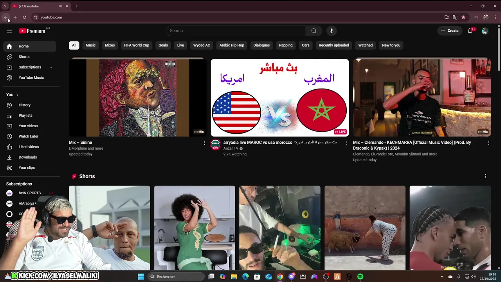The width and height of the screenshot is (501, 282).
Task: Select the Live filter chip
Action: pyautogui.click(x=180, y=45)
